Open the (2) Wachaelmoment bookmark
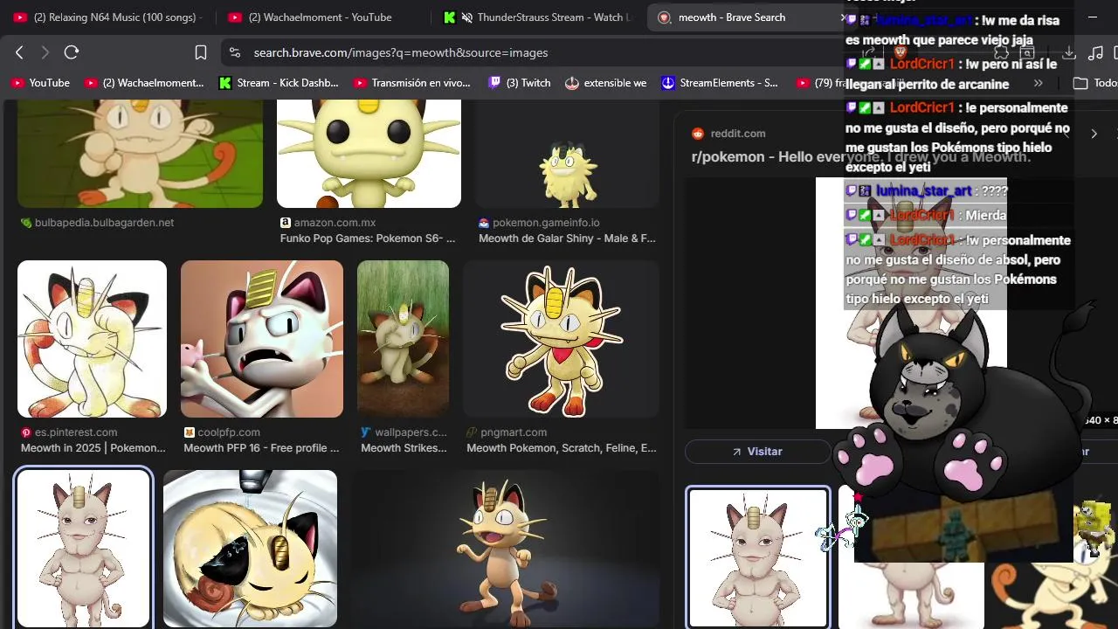Viewport: 1118px width, 629px height. 144,83
